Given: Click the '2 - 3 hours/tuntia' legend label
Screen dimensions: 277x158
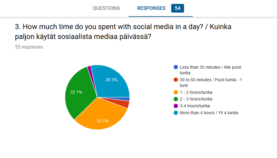Looking at the screenshot, I should (x=196, y=99).
